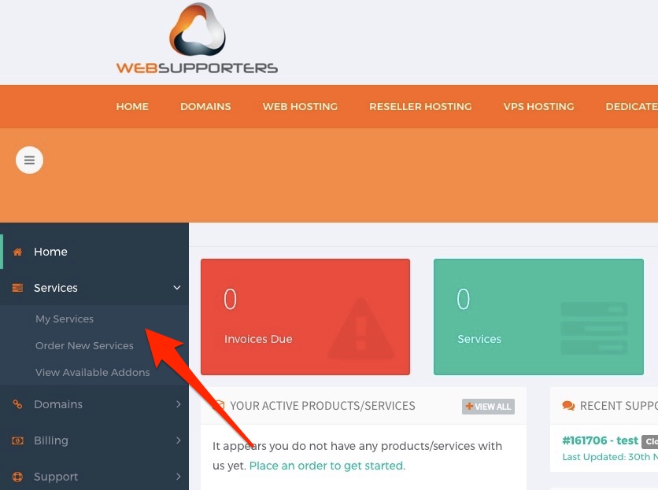Open the red Invoices Due tile
Viewport: 658px width, 490px height.
[305, 317]
